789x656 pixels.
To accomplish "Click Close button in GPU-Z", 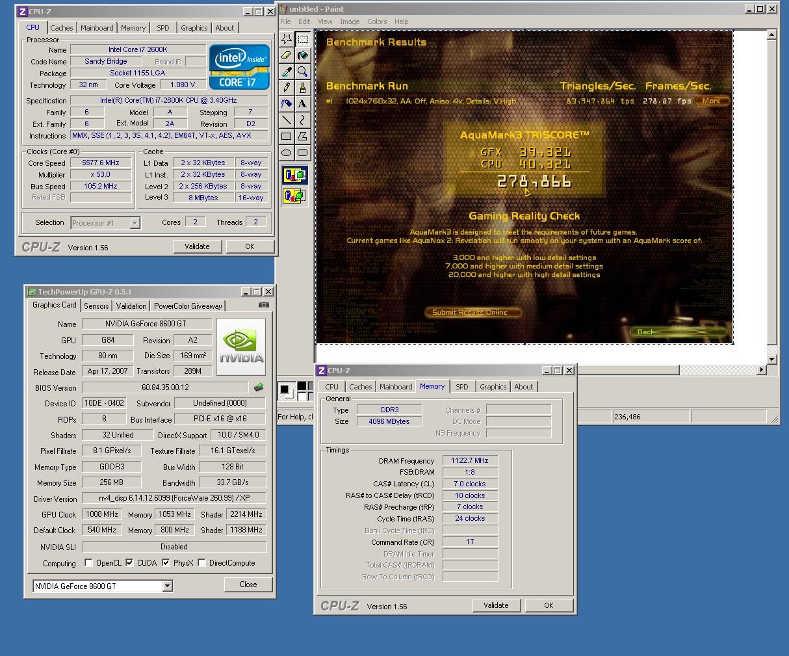I will point(248,584).
